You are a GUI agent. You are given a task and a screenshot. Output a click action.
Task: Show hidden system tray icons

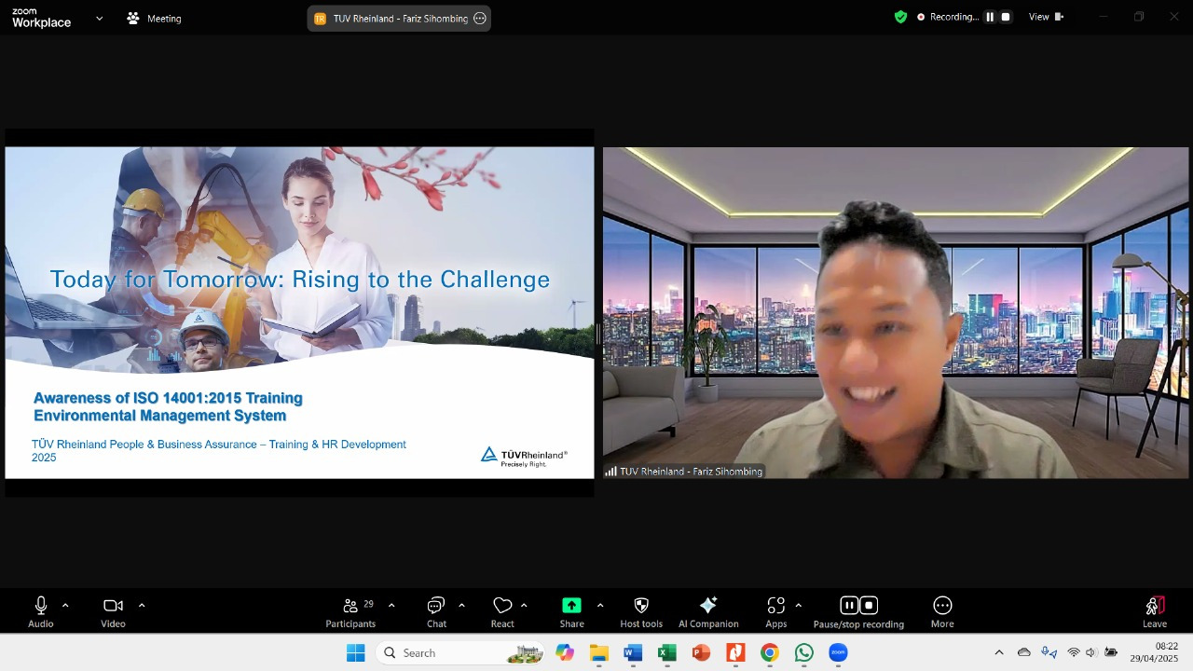999,652
